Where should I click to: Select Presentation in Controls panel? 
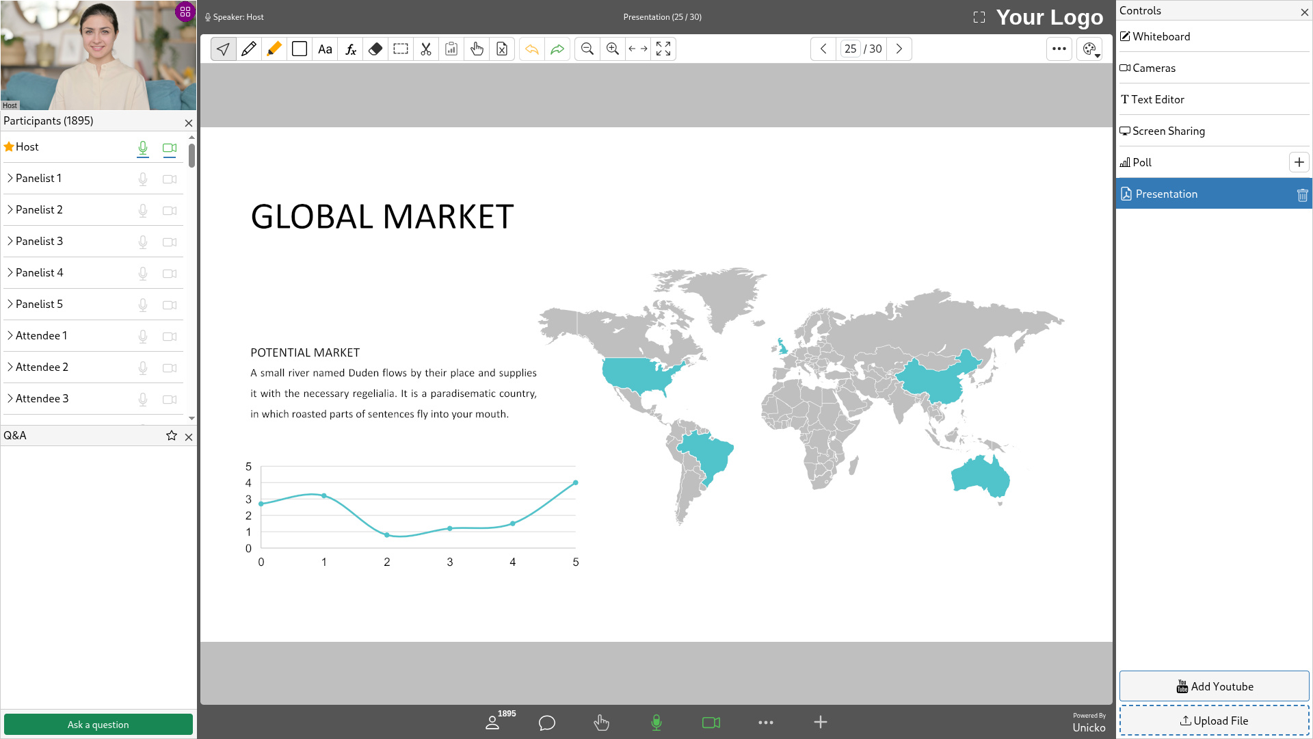(x=1214, y=194)
